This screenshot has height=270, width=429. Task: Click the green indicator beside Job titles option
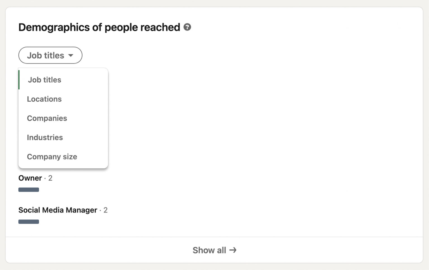pyautogui.click(x=19, y=80)
